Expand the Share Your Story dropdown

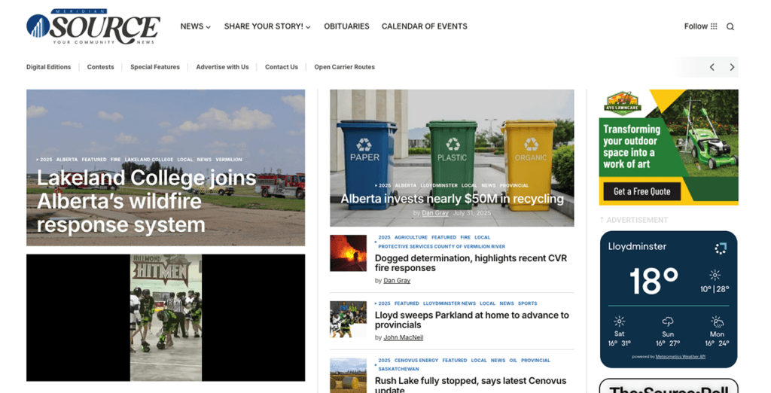click(x=267, y=26)
